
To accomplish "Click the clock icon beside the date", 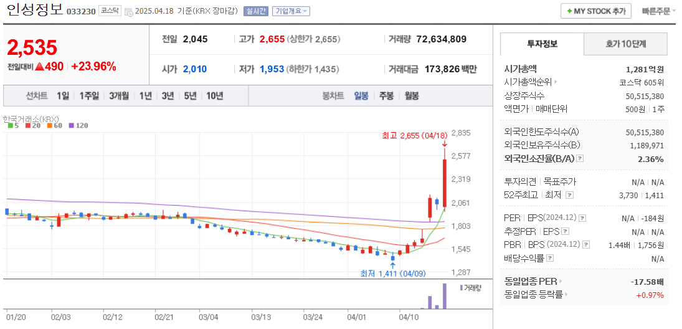I will pyautogui.click(x=129, y=12).
